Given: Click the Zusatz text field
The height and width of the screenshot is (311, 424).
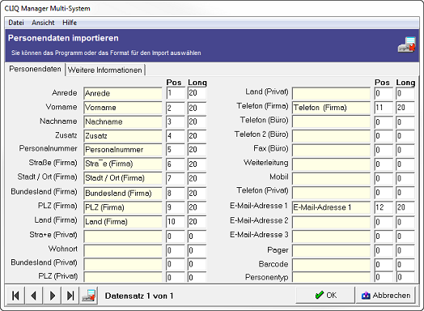Looking at the screenshot, I should [123, 135].
